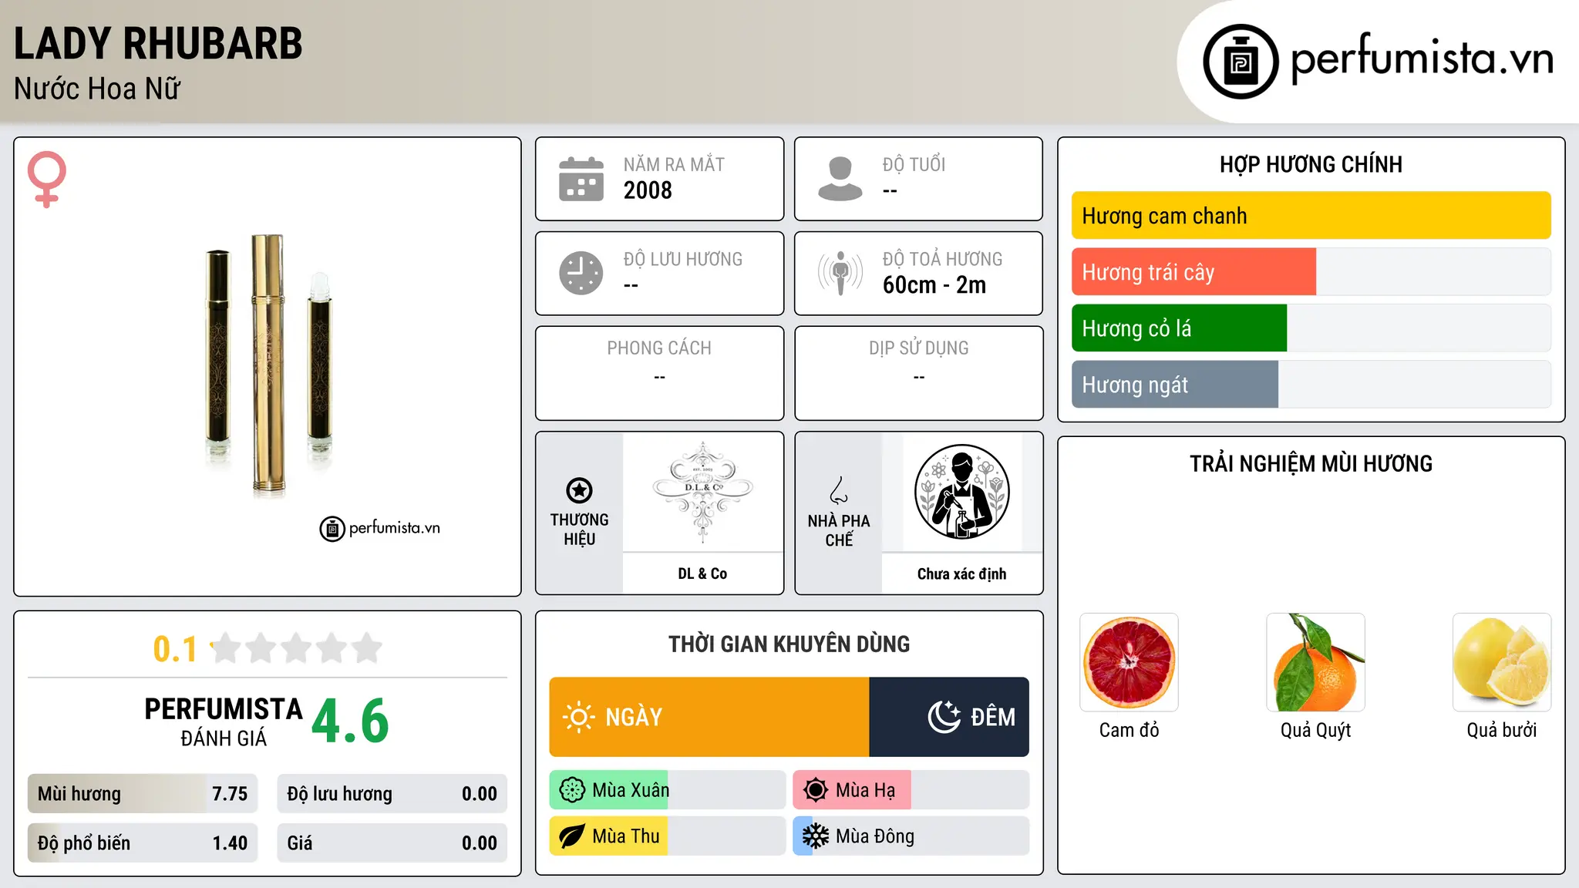This screenshot has height=888, width=1579.
Task: Click the PERFUMISTA ĐÁNH GIÁ label
Action: (224, 721)
